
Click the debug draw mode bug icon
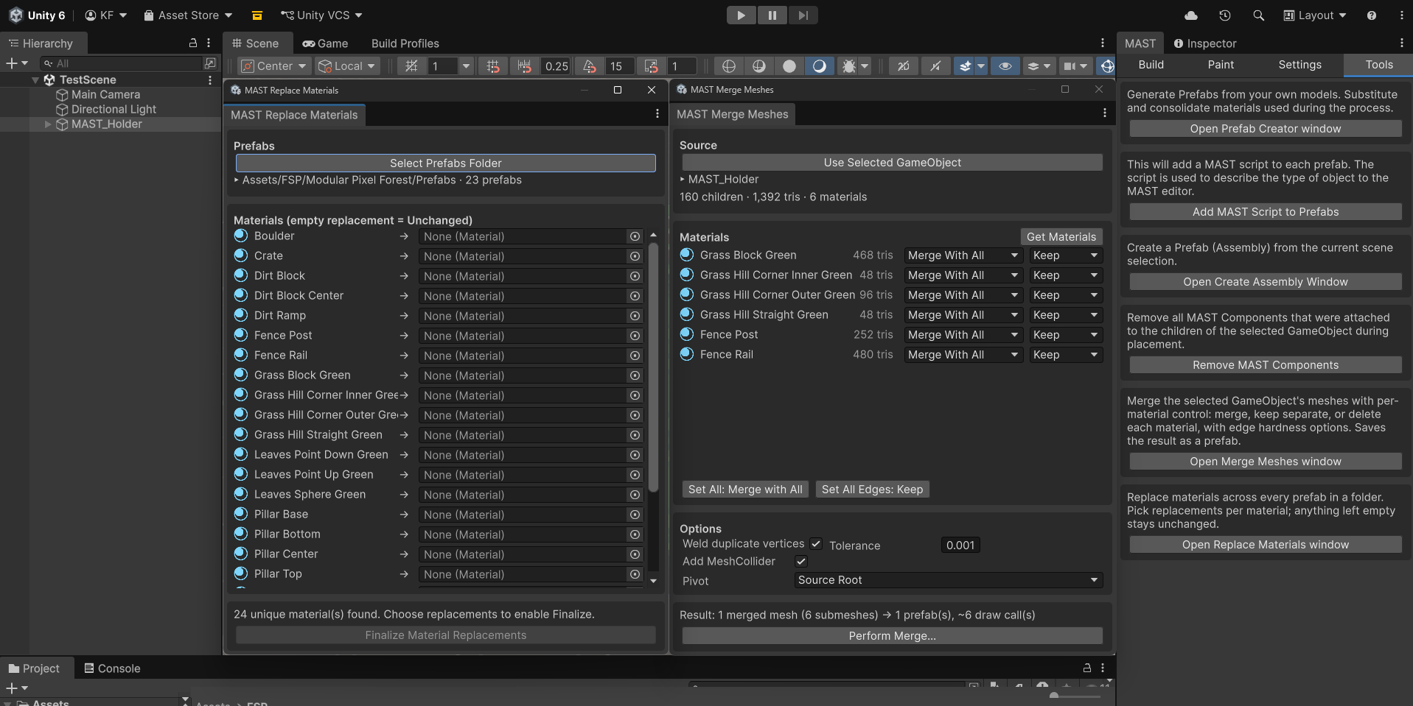pos(849,66)
